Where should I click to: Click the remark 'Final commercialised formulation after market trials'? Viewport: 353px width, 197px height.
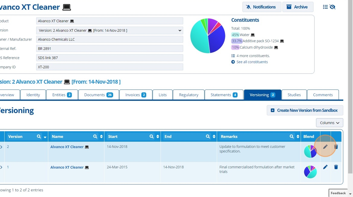tap(257, 169)
